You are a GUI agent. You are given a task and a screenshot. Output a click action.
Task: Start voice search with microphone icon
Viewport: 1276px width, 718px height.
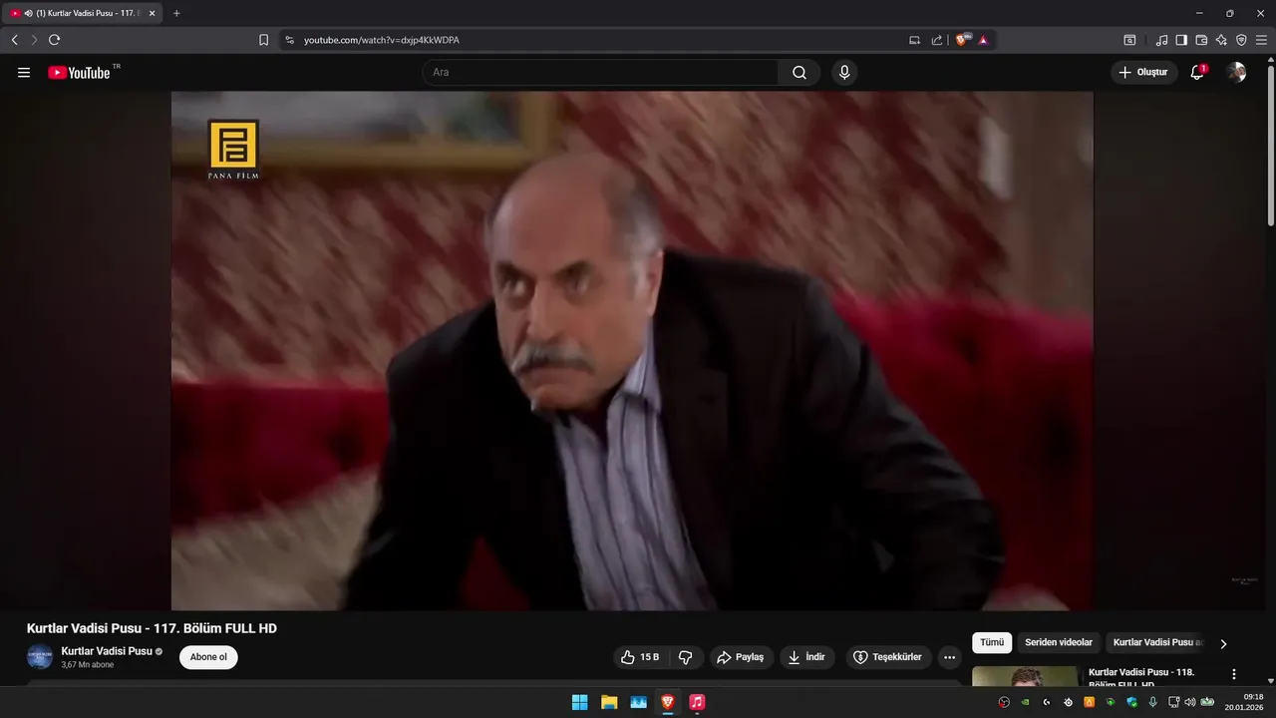(x=844, y=72)
